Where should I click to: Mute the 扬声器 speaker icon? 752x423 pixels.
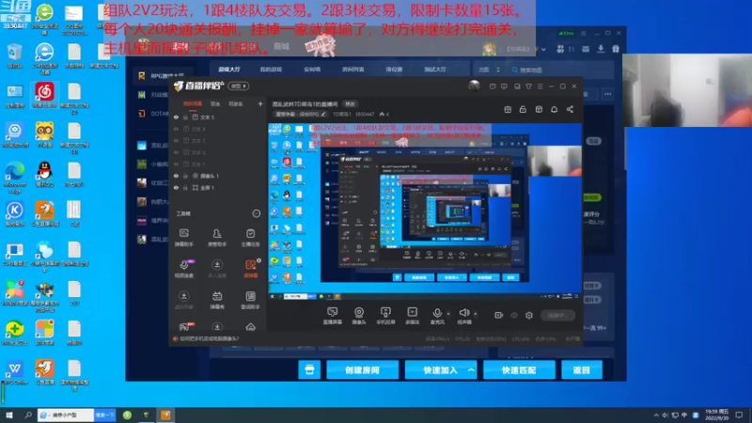[x=463, y=315]
